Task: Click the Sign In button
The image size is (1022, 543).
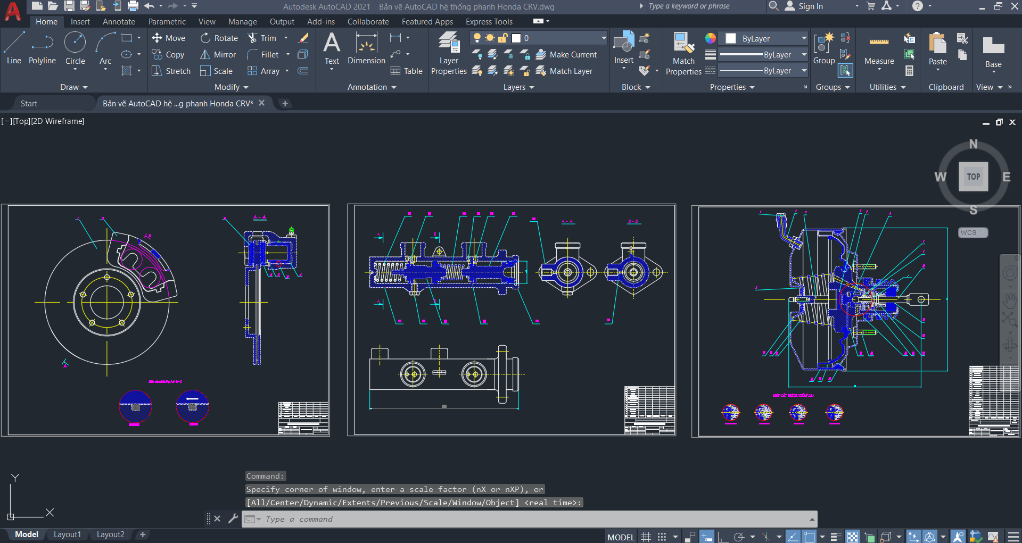Action: coord(804,6)
